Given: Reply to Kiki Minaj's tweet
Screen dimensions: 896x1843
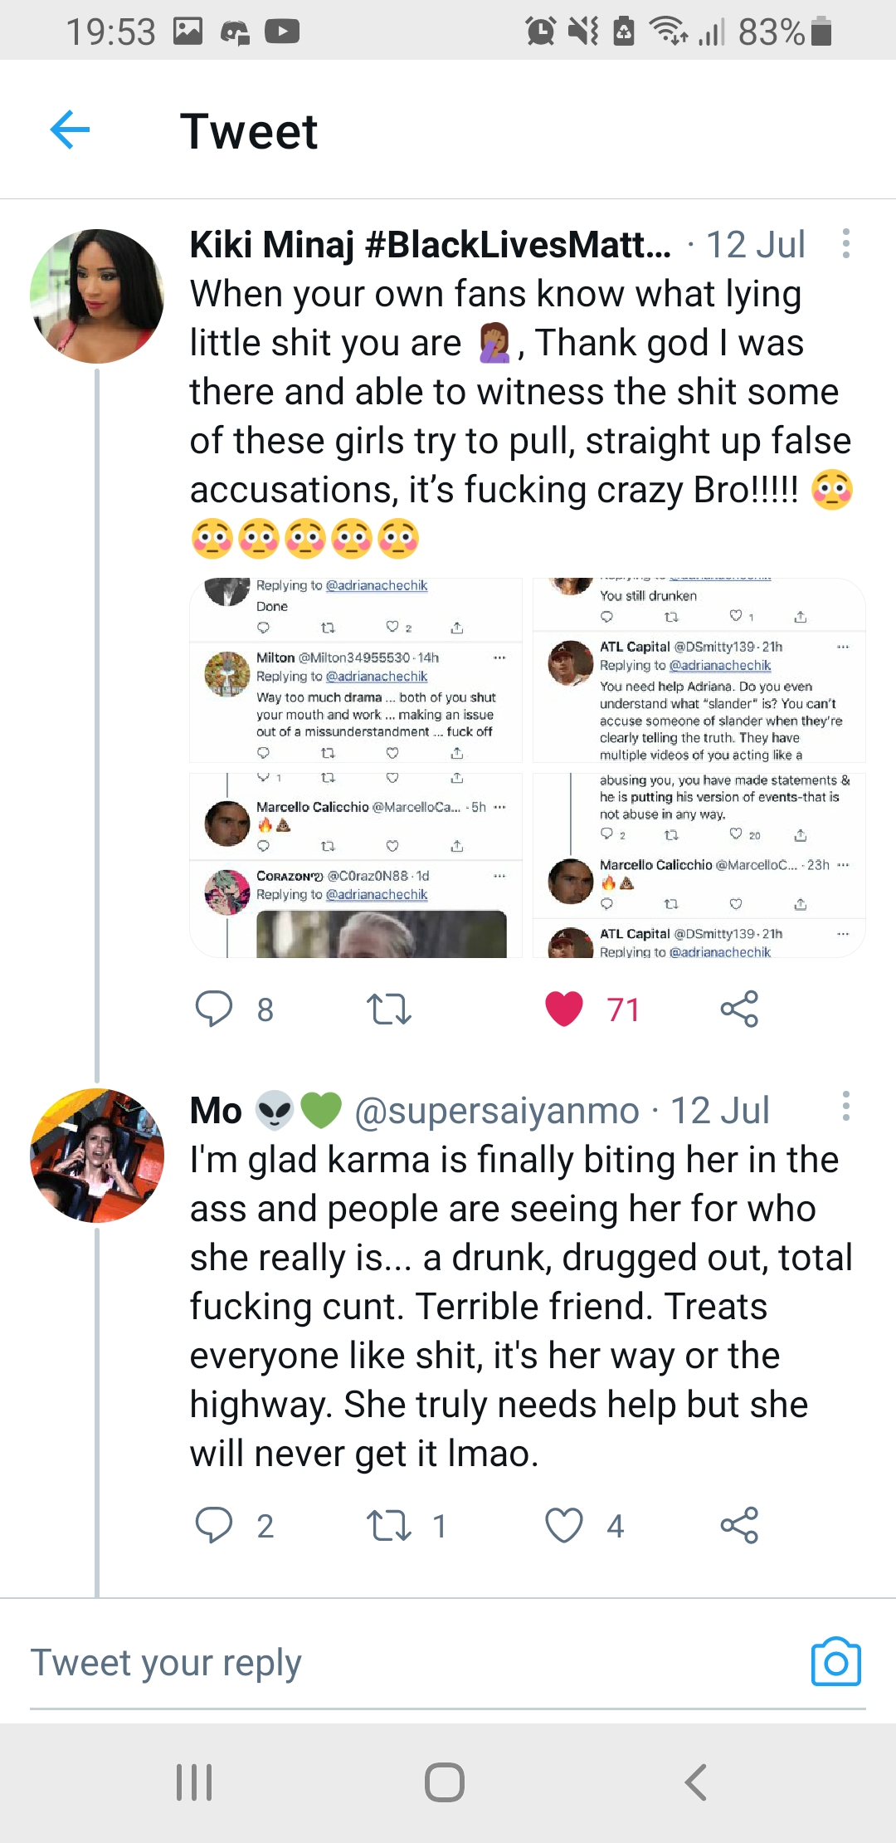Looking at the screenshot, I should click(214, 1009).
